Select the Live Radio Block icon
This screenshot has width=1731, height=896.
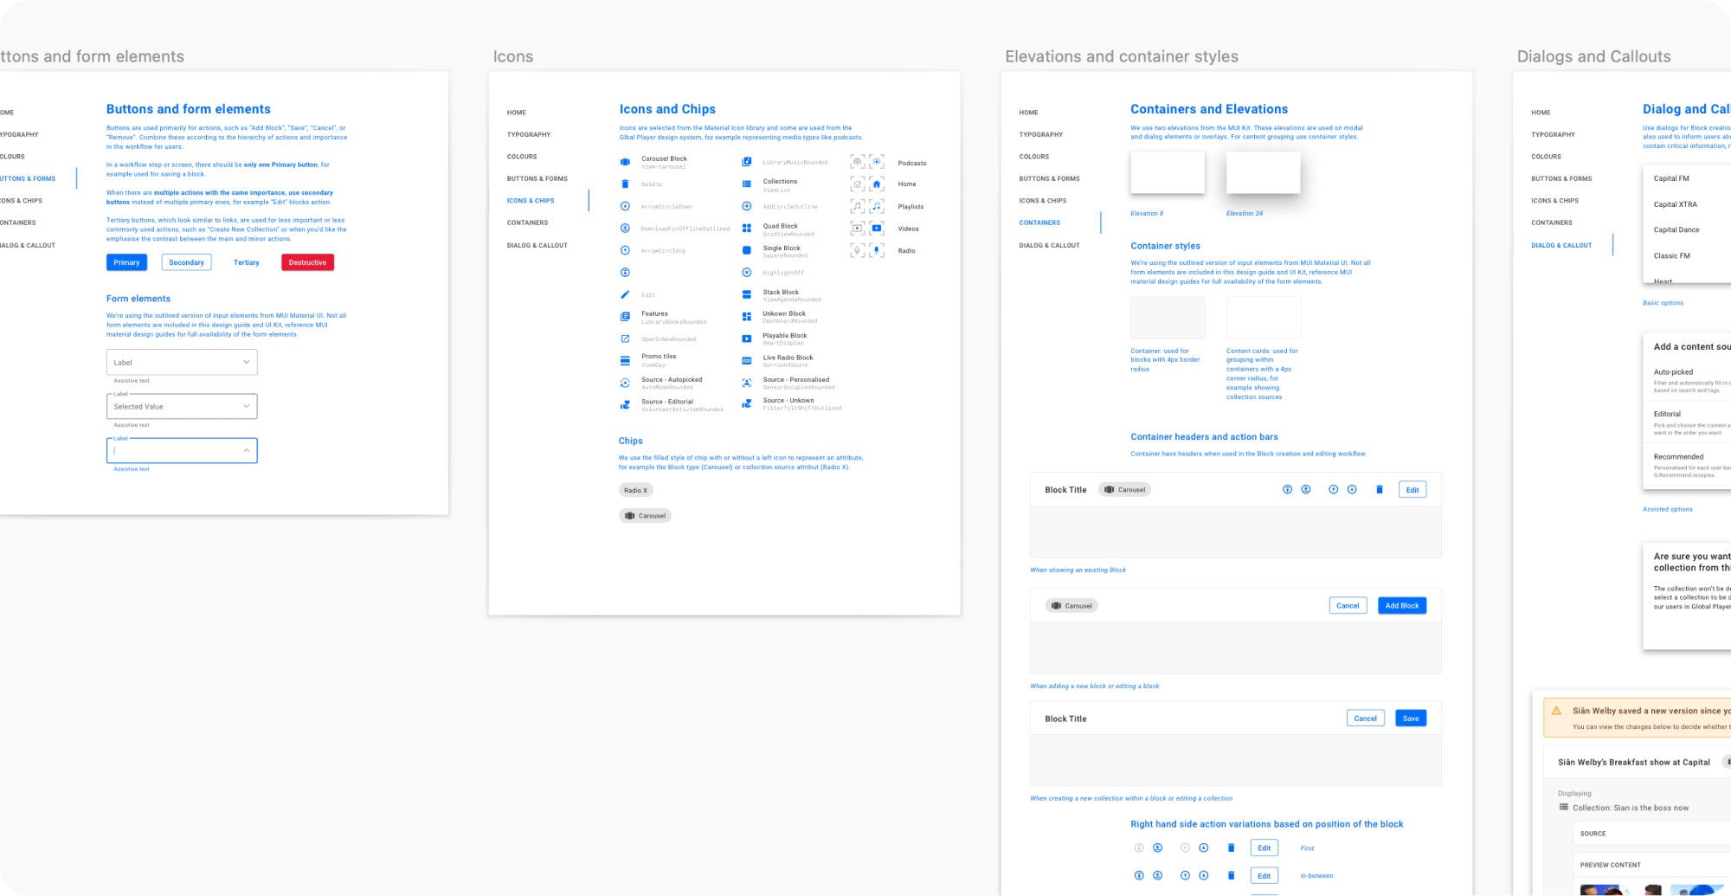pos(747,360)
